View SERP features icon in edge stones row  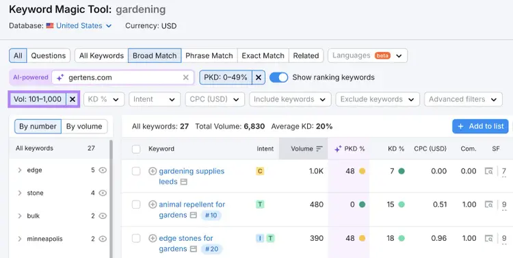[x=489, y=238]
